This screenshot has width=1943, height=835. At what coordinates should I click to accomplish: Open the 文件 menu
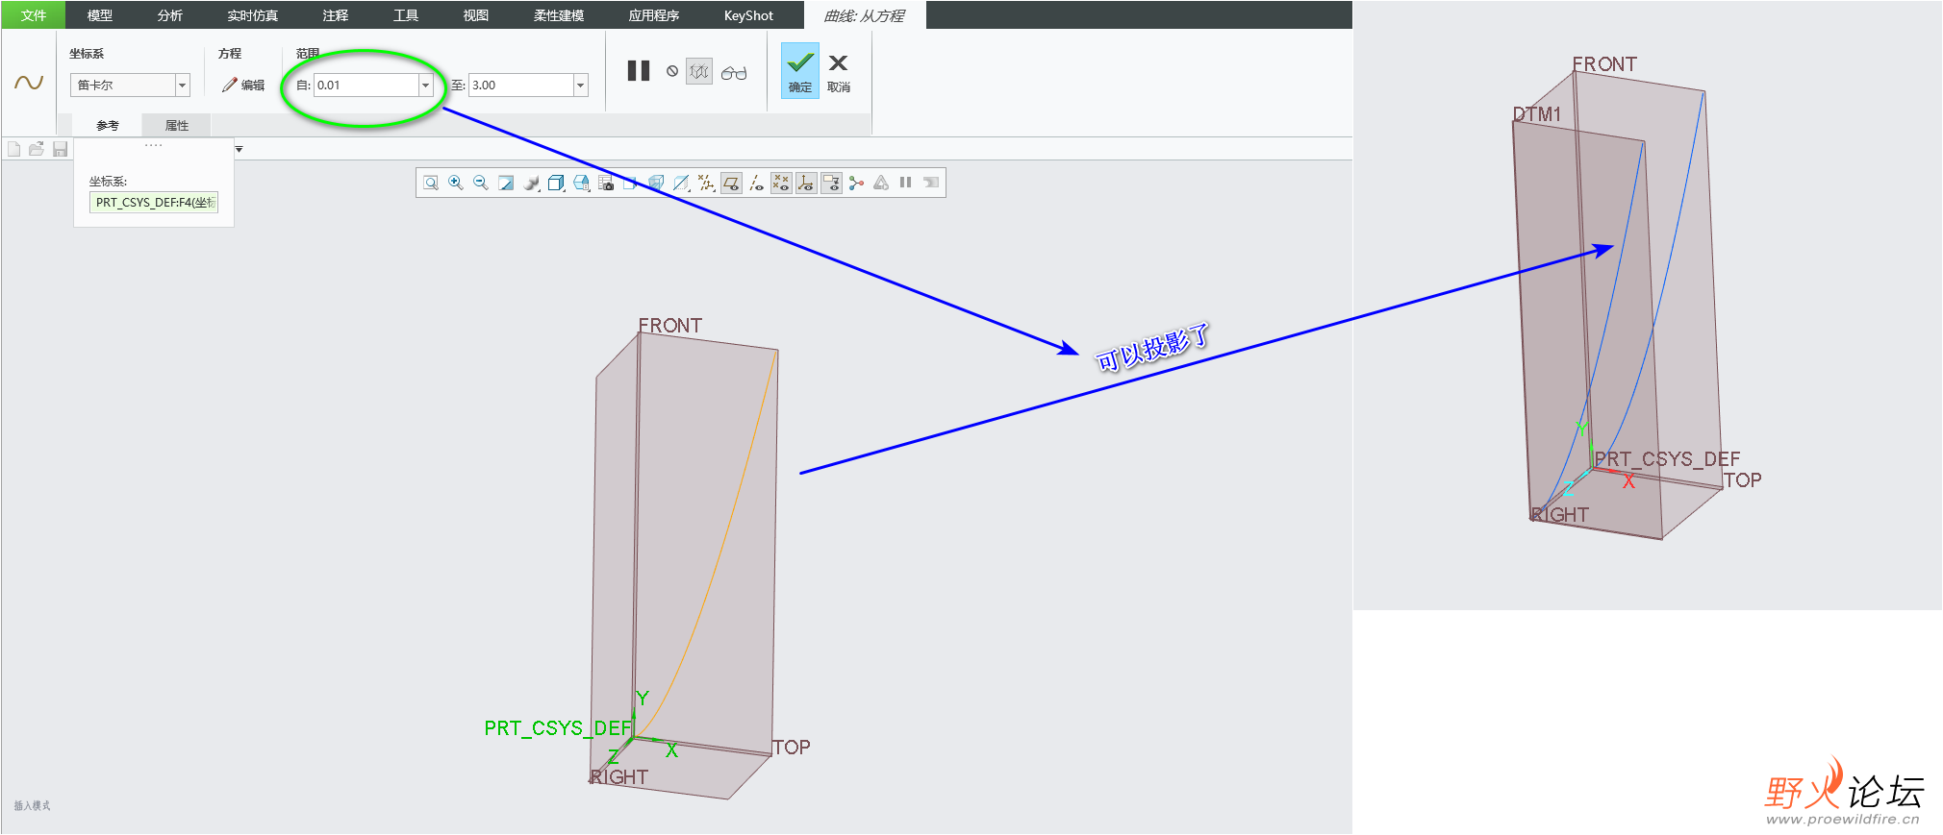(34, 15)
